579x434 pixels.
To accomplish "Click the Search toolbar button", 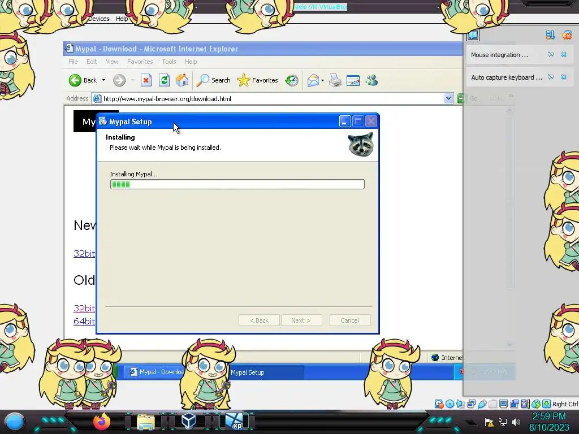I will pos(213,80).
